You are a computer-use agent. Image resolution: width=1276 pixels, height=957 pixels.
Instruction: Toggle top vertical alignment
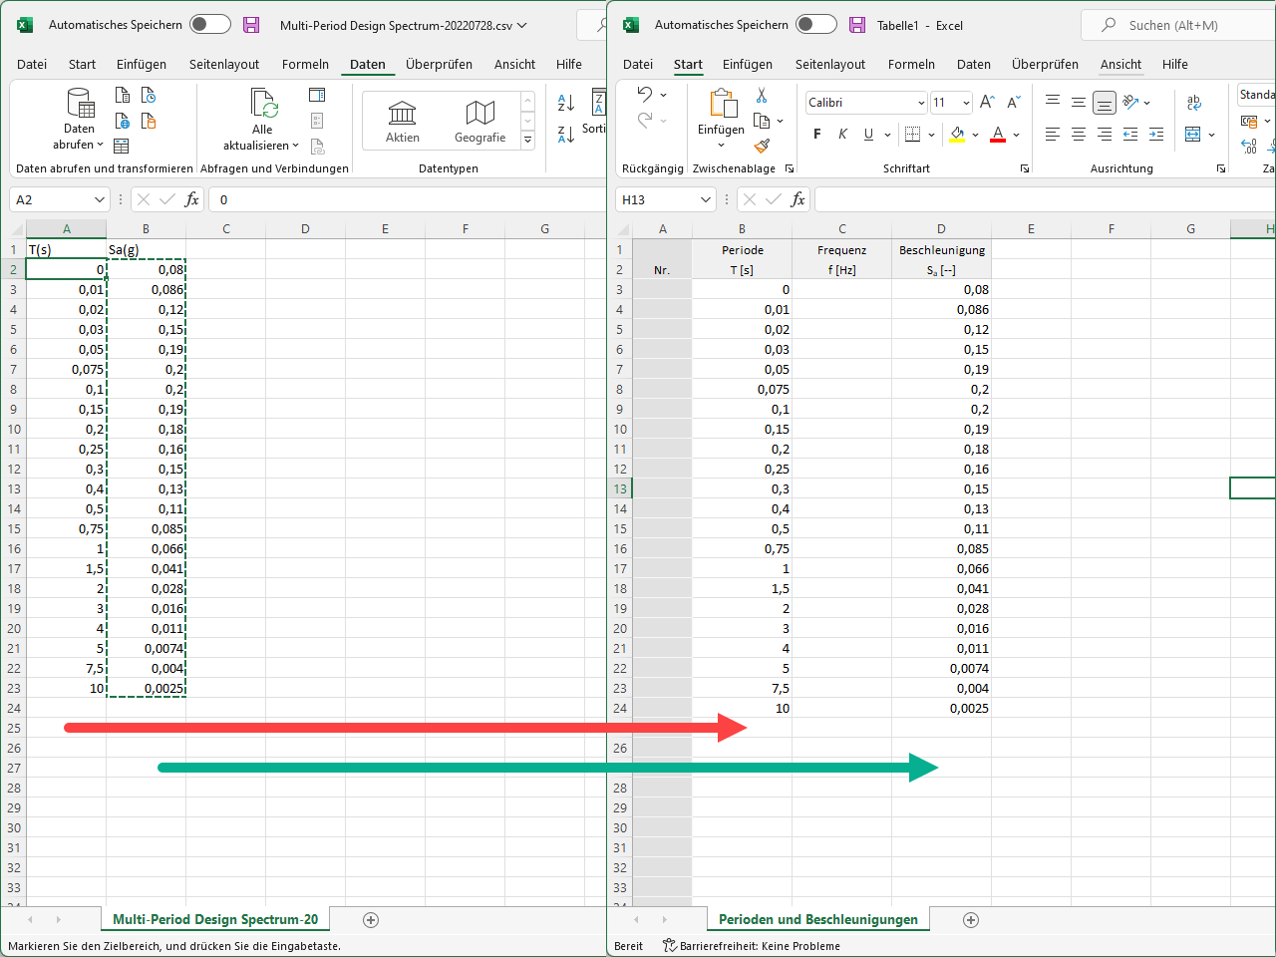coord(1053,102)
